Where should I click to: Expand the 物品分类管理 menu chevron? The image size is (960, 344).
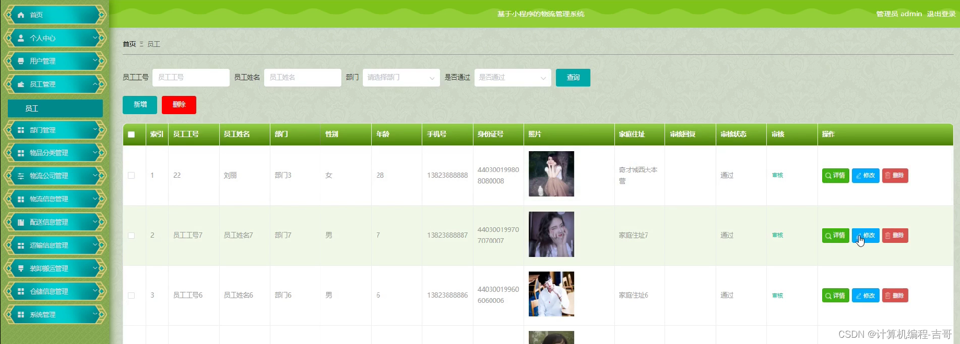tap(96, 152)
